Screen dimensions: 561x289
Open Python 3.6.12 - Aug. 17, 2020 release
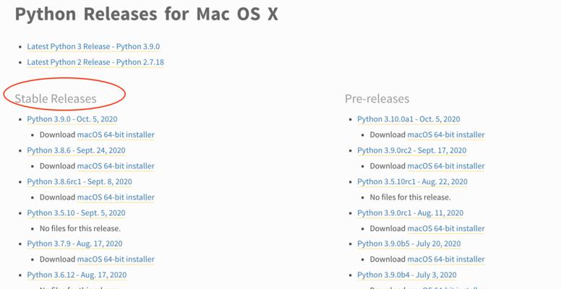click(77, 275)
